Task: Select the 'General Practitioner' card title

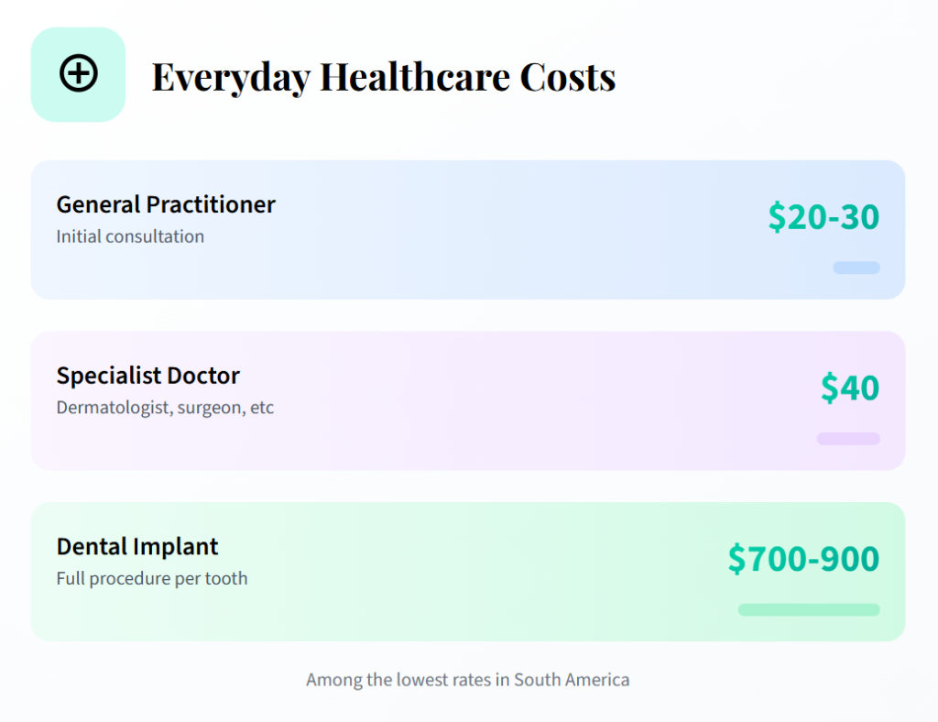Action: [x=166, y=204]
